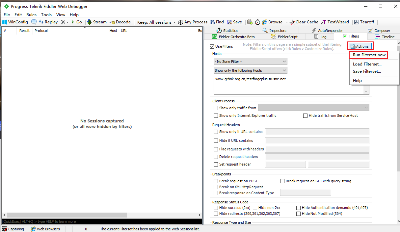Enable Show only traffic from checkbox
The height and width of the screenshot is (232, 400).
(x=216, y=108)
